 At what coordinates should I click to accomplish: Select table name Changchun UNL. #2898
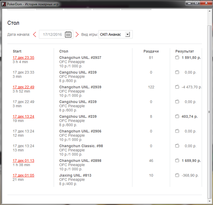click(80, 161)
